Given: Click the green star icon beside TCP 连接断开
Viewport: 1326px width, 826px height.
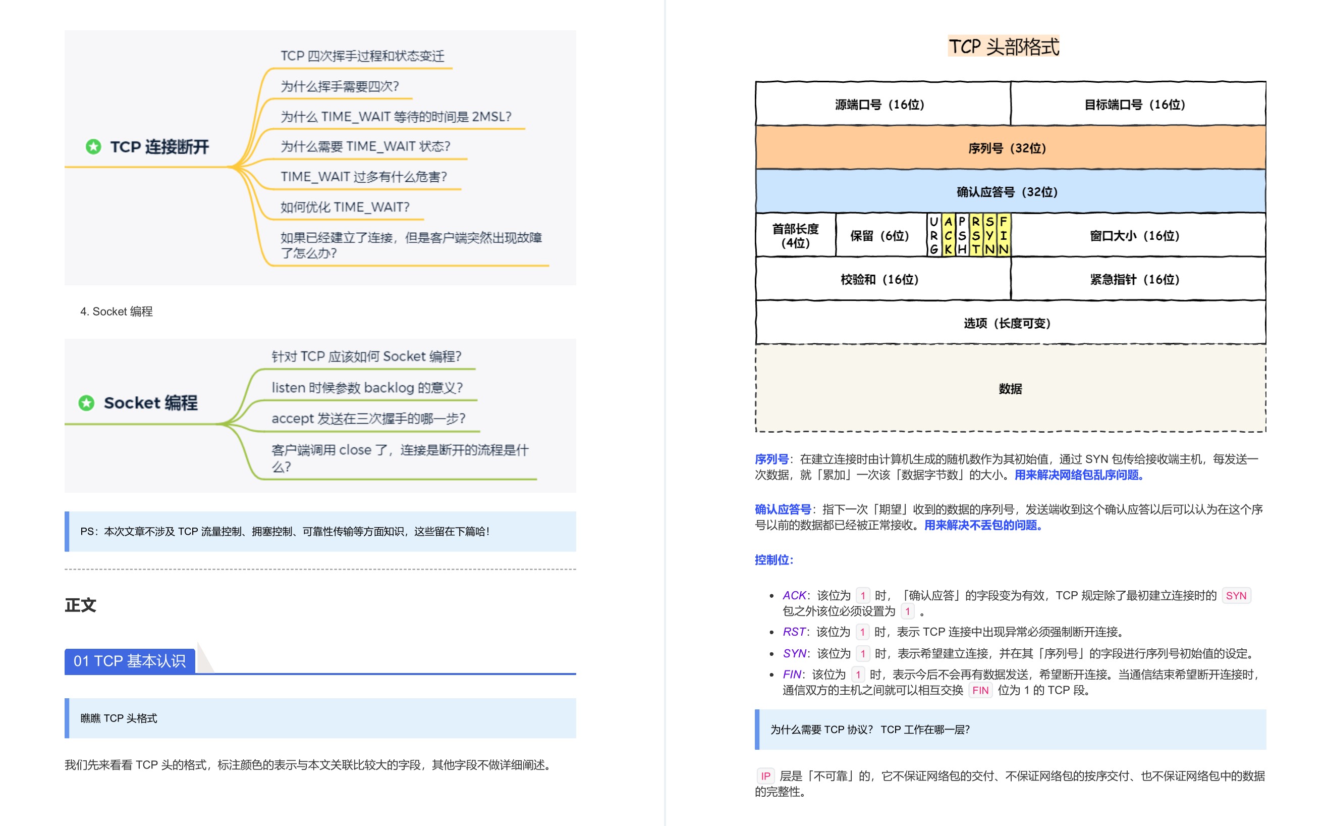Looking at the screenshot, I should coord(93,146).
